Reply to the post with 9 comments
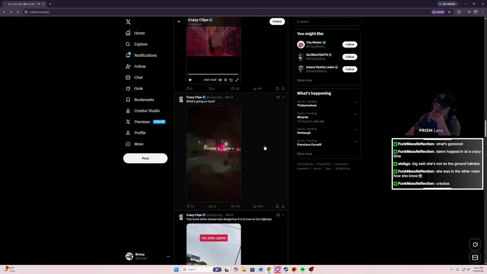 [189, 88]
